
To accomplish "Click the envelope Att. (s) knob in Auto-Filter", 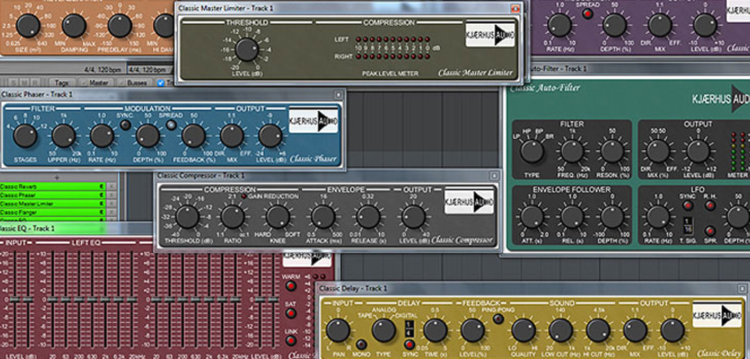I will point(532,217).
